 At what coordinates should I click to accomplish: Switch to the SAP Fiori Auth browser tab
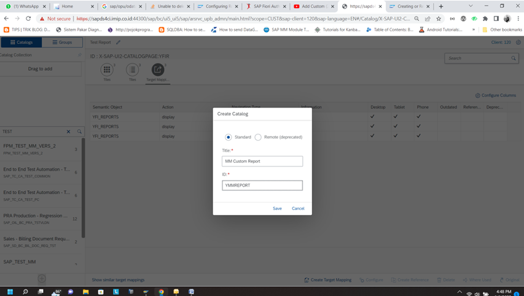click(267, 6)
